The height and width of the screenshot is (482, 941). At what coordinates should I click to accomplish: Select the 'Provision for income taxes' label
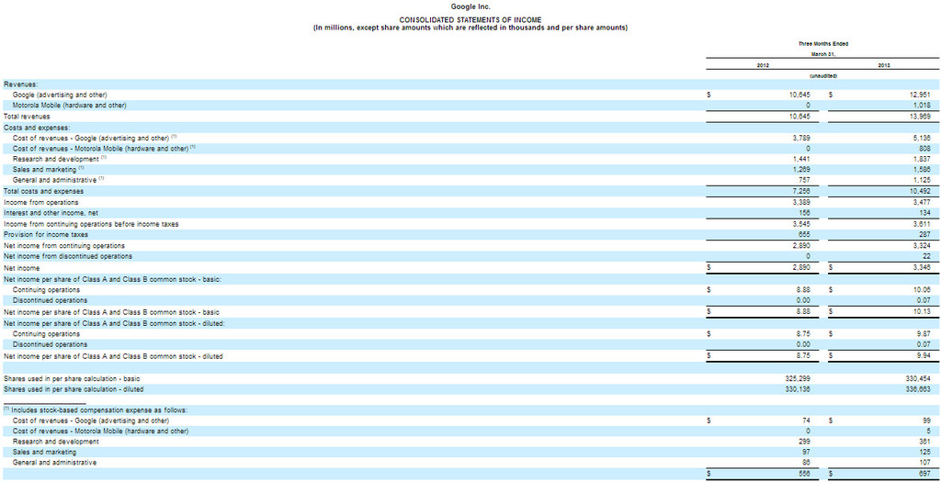[x=46, y=234]
